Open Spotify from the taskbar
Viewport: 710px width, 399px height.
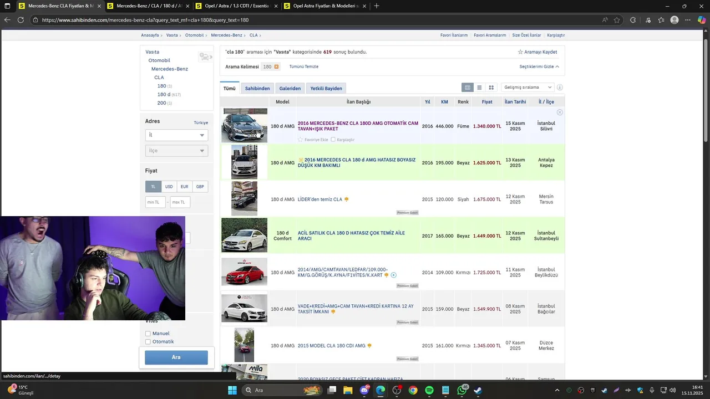(x=429, y=390)
